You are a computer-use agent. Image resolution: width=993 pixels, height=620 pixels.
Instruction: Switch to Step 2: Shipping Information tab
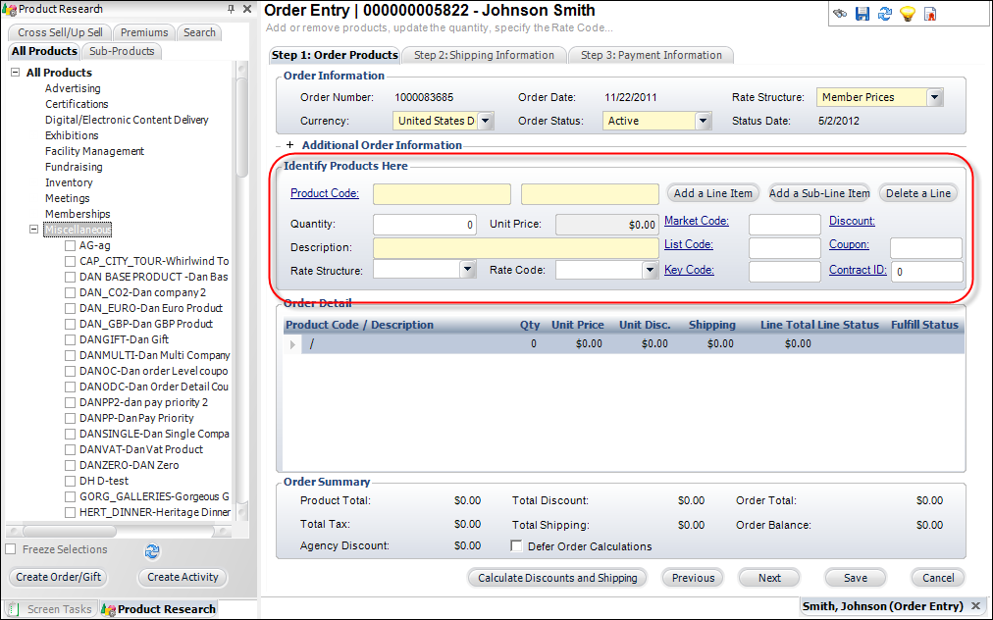tap(484, 55)
